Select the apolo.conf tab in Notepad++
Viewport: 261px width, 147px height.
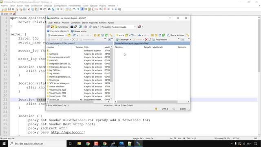tap(8, 13)
